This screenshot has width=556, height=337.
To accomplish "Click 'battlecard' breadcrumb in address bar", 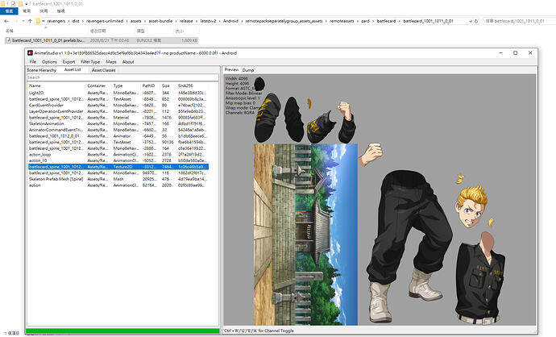I will click(386, 21).
